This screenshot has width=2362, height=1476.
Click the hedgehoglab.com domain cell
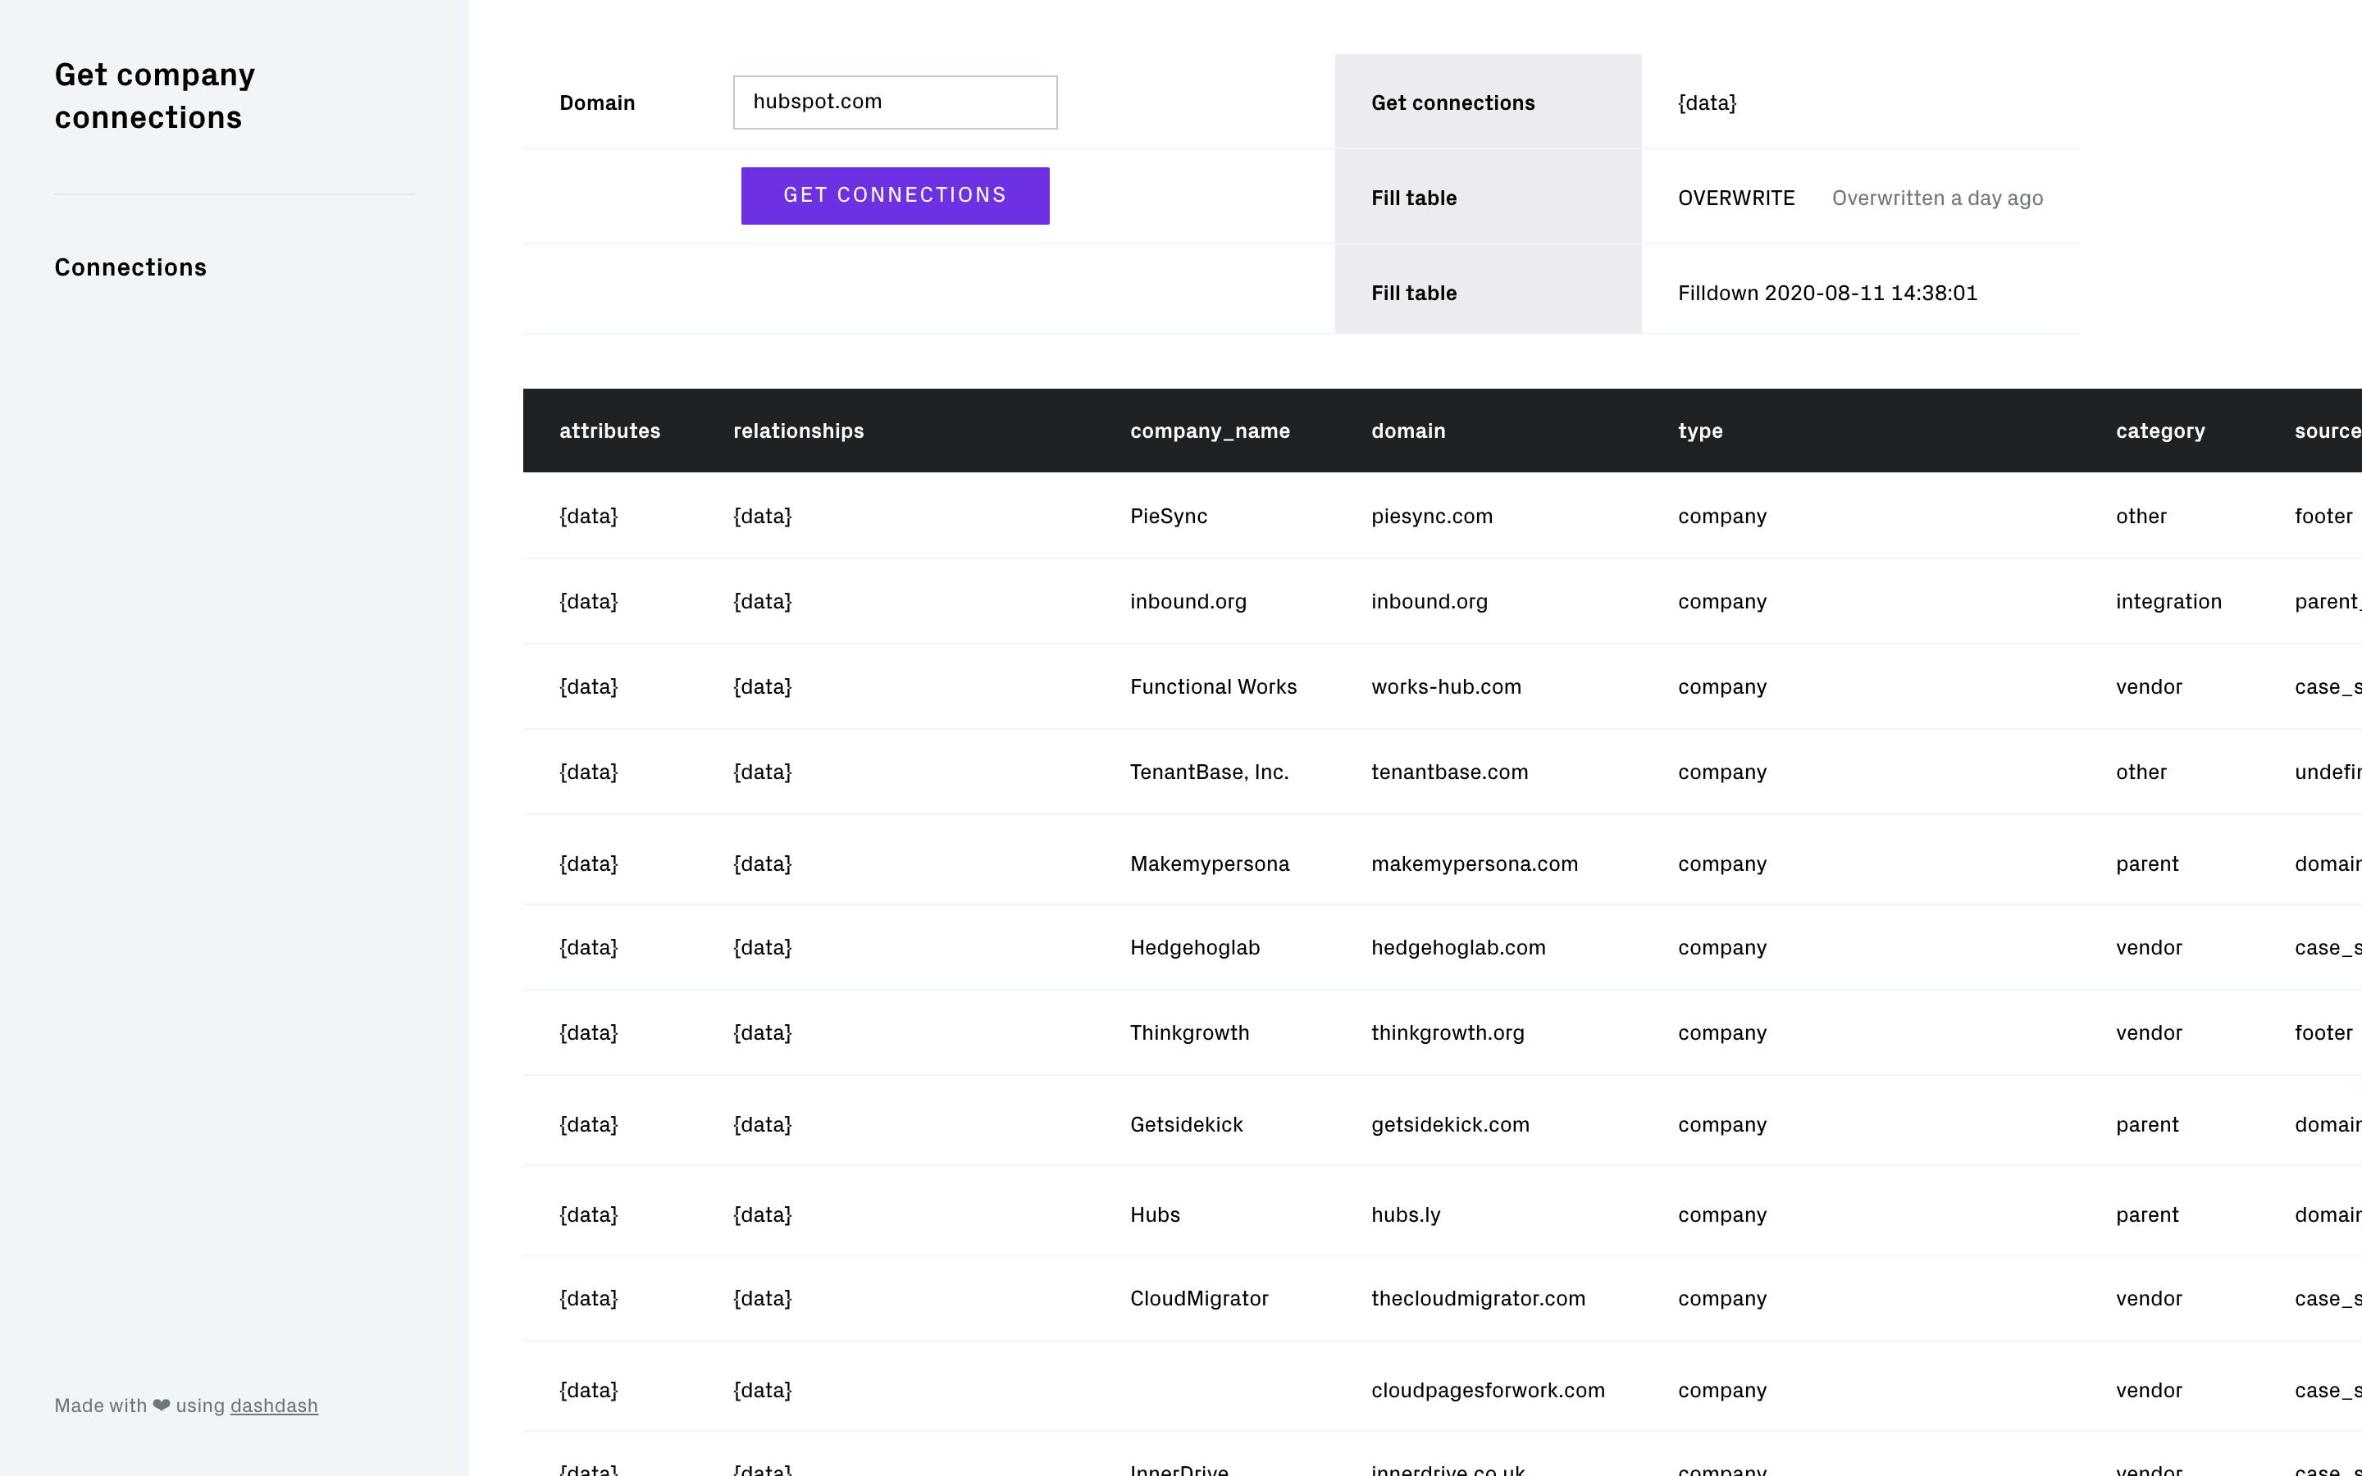coord(1458,948)
